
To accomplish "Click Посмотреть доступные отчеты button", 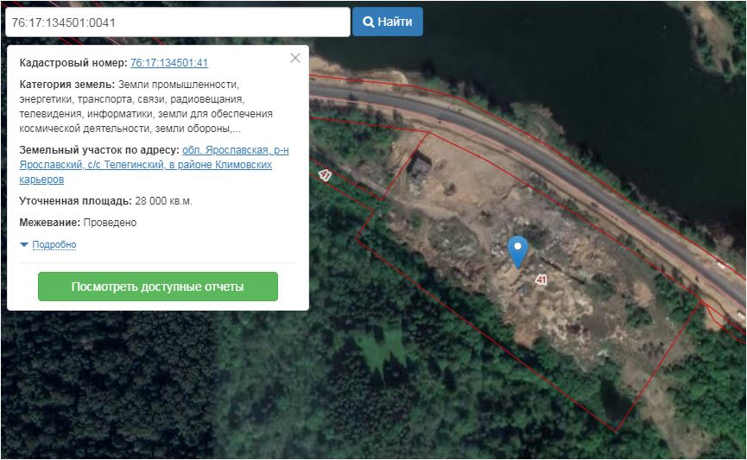I will click(x=158, y=287).
